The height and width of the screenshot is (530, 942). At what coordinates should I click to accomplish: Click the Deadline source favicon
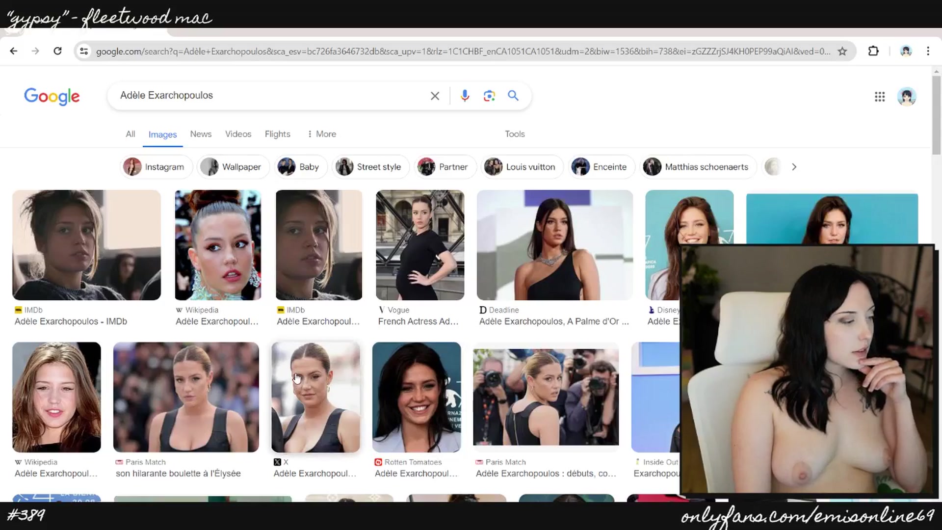(x=483, y=310)
